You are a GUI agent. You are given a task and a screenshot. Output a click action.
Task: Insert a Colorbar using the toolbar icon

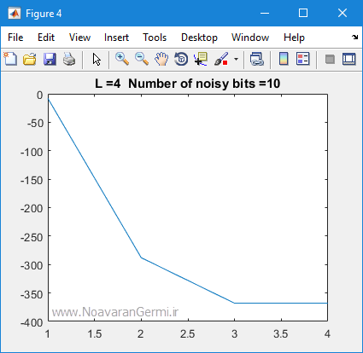284,60
